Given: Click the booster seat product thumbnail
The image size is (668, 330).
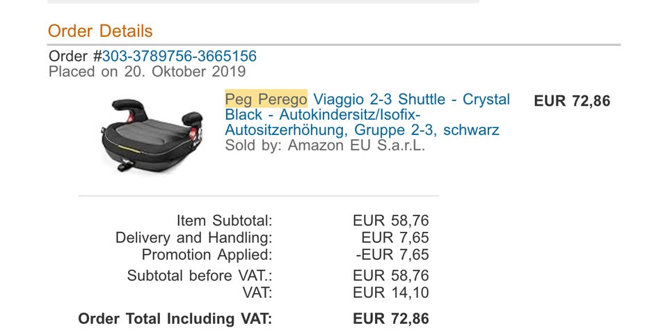Looking at the screenshot, I should tap(151, 134).
